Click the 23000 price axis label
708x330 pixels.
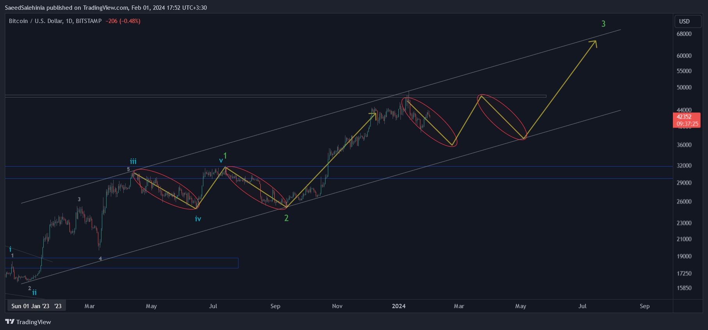tap(684, 223)
